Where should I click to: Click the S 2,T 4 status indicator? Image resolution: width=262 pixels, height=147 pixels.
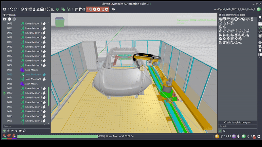click(227, 136)
